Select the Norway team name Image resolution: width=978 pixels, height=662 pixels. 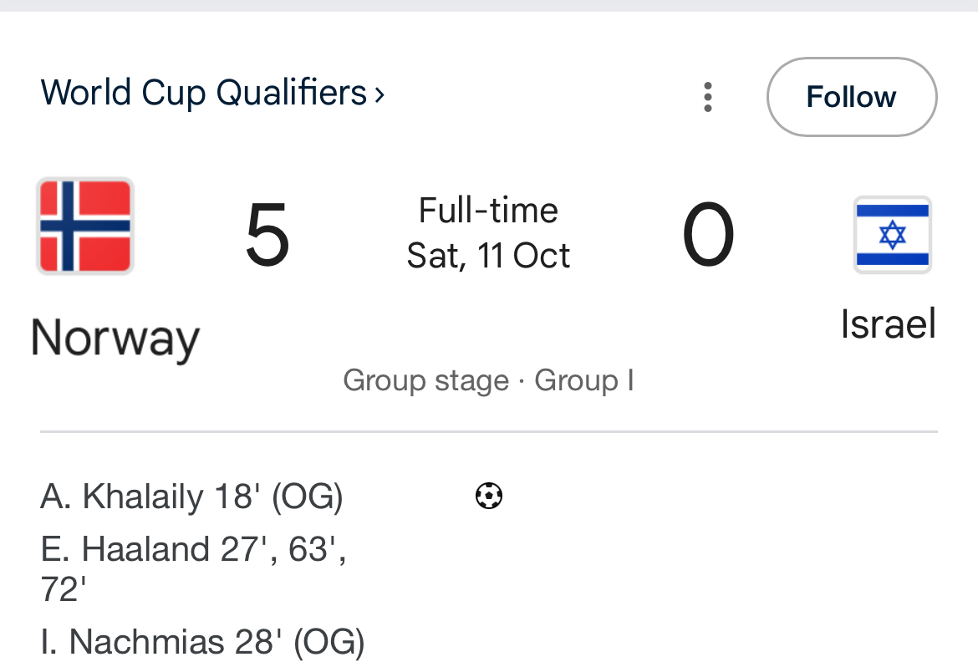coord(115,339)
